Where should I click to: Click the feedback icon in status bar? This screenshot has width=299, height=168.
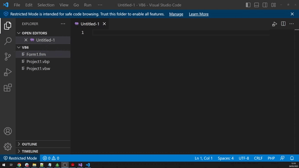click(x=282, y=158)
